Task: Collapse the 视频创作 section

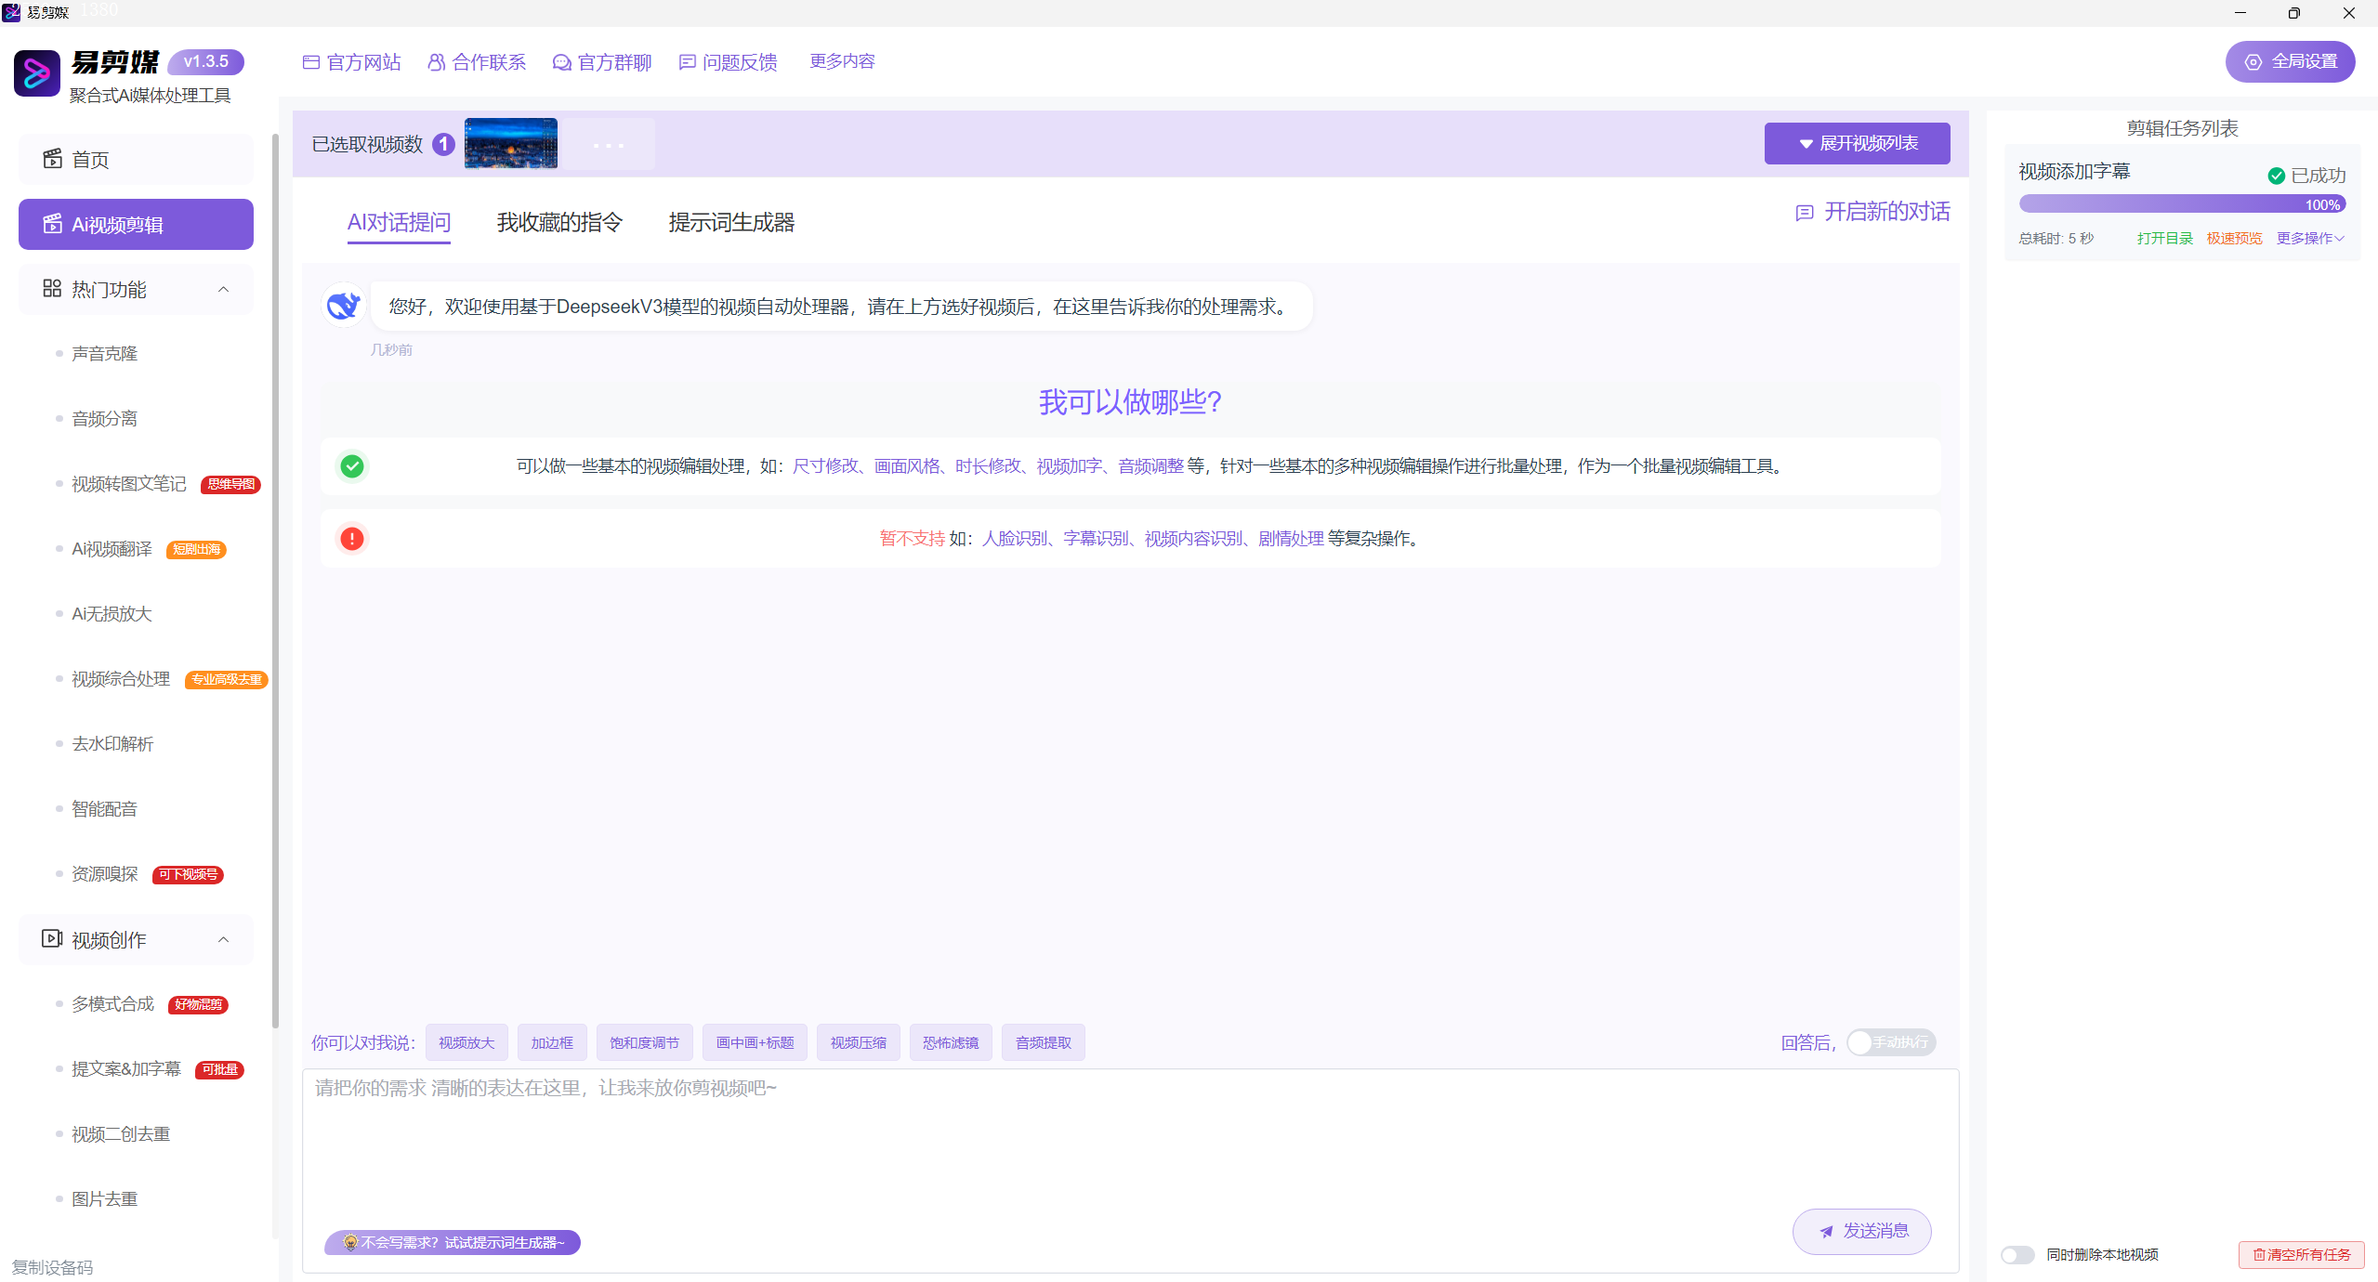Action: coord(223,940)
